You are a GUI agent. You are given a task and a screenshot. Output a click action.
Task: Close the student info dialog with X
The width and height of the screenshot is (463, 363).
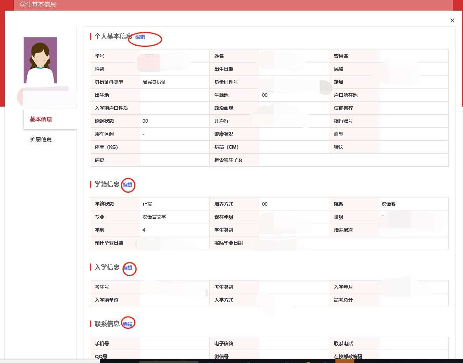pyautogui.click(x=452, y=20)
